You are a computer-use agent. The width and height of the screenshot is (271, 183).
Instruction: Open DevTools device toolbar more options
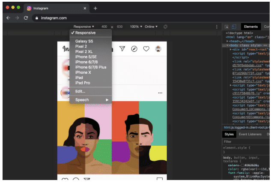[x=217, y=27]
